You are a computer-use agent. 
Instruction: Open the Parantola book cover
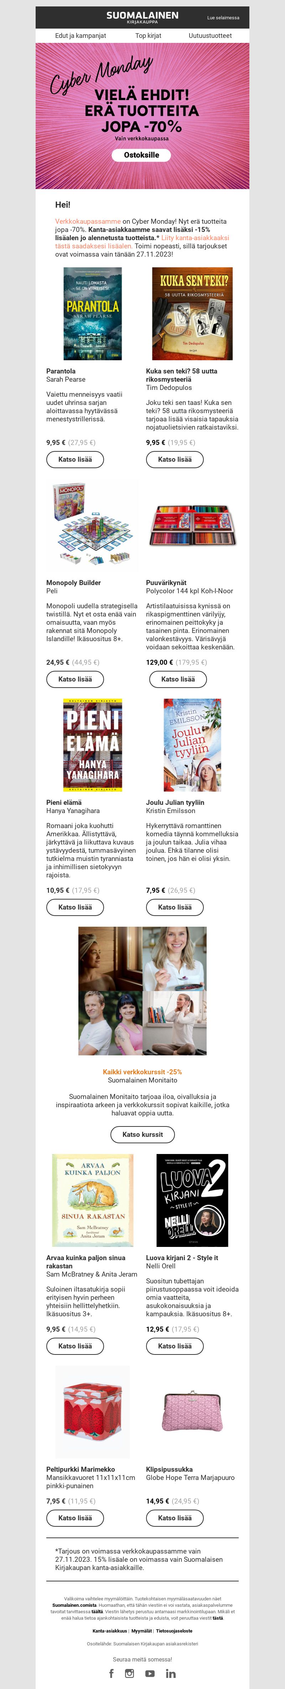tap(92, 313)
